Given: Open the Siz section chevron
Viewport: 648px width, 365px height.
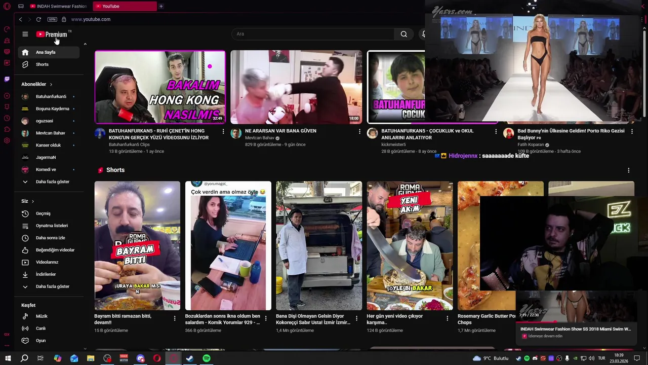Looking at the screenshot, I should pos(33,201).
